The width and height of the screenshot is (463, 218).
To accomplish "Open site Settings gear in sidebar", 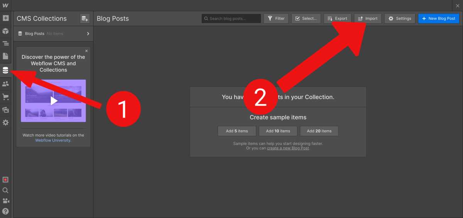I will click(x=5, y=123).
